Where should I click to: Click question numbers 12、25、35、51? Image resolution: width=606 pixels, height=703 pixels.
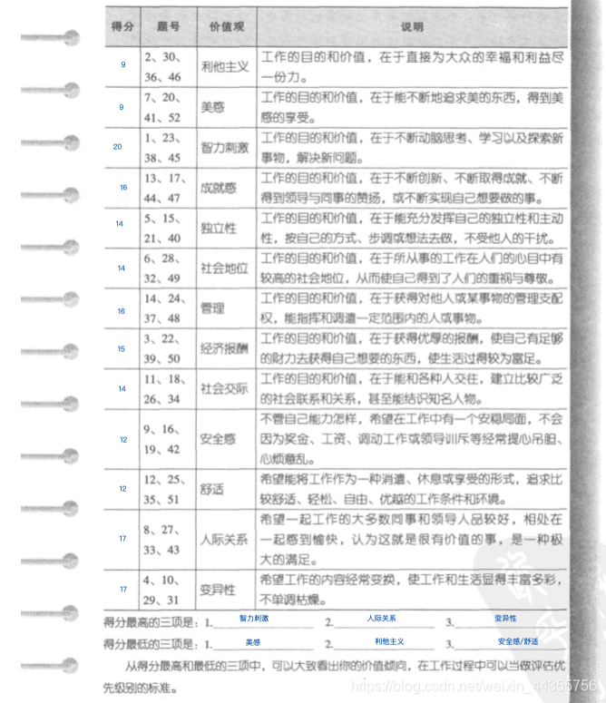pos(164,489)
